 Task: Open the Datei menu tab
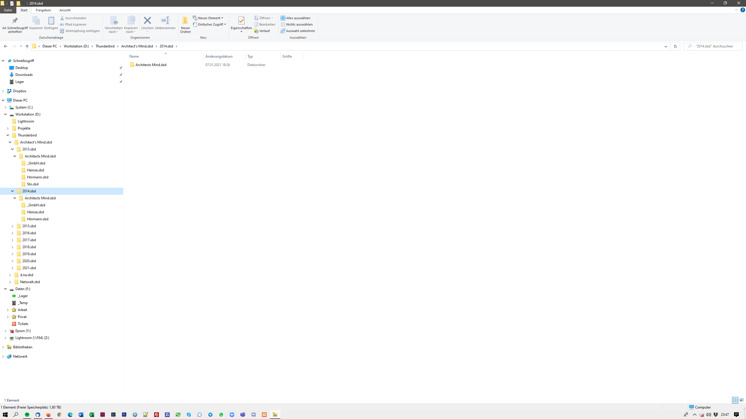8,10
